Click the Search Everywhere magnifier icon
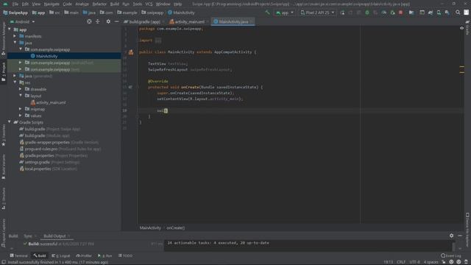Screen dimensions: 471x265 tap(458, 13)
